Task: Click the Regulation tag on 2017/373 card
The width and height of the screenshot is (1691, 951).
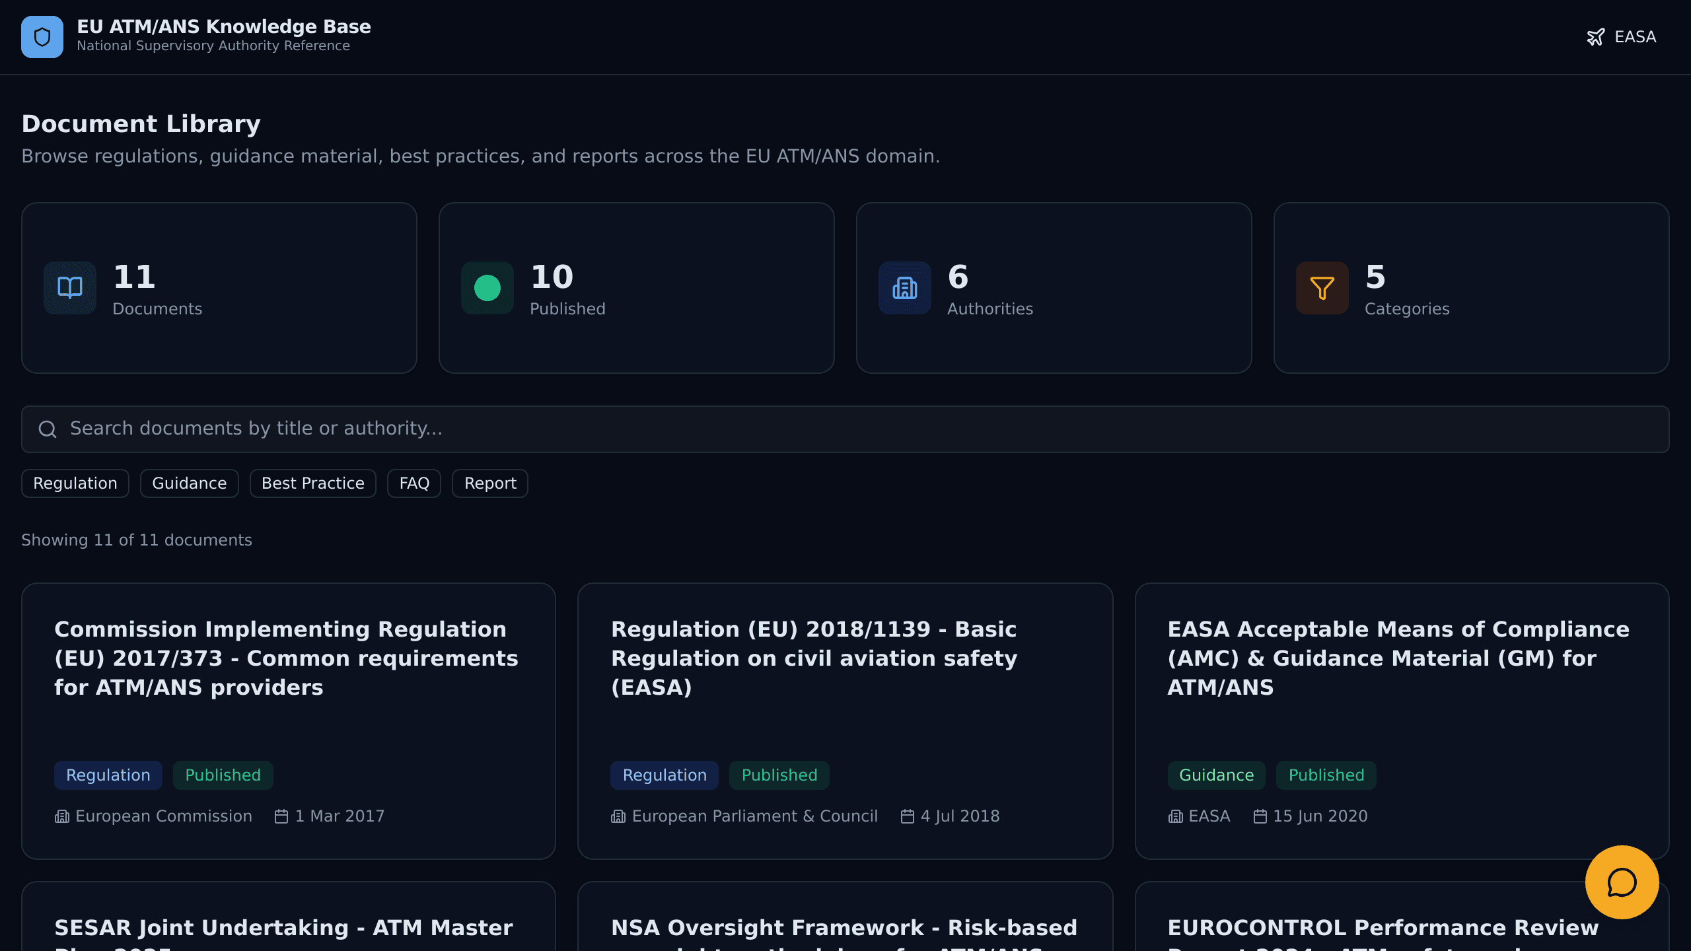Action: (x=108, y=775)
